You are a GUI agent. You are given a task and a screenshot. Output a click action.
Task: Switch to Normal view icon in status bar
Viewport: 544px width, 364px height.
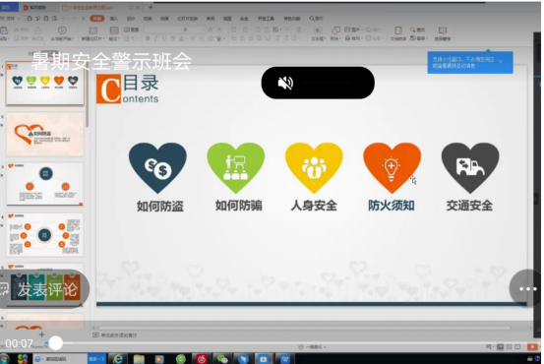[x=500, y=346]
